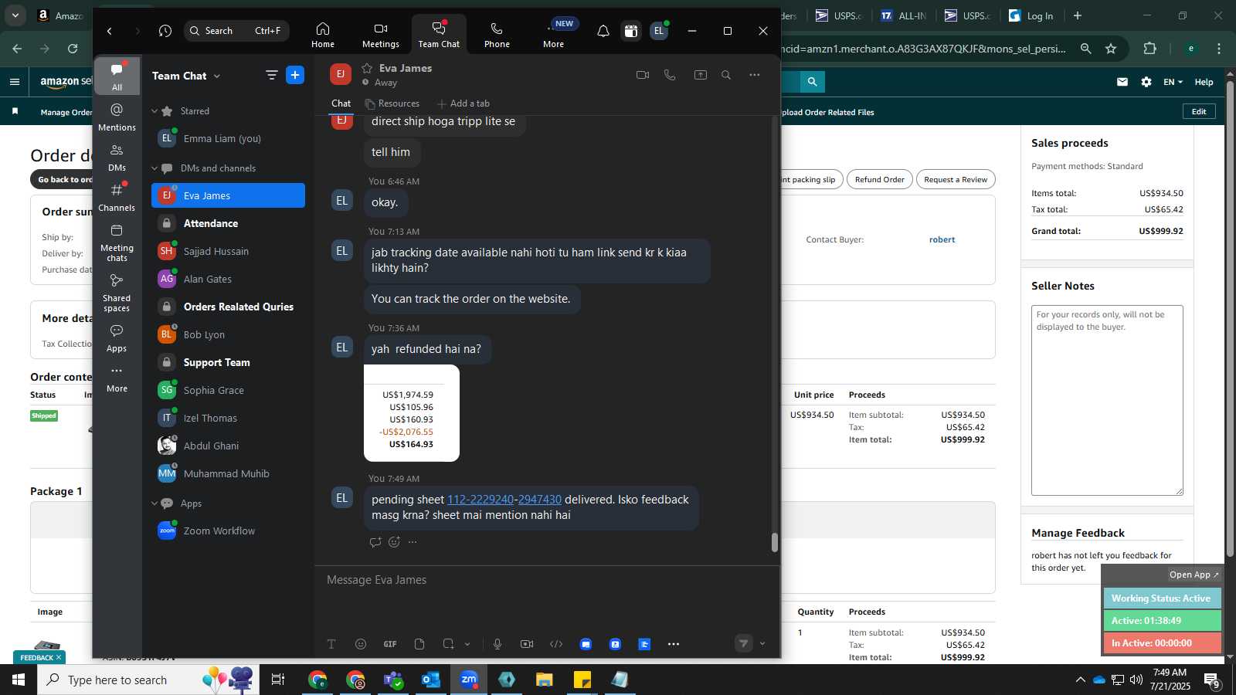
Task: Collapse the Apps section in chat list
Action: click(154, 503)
